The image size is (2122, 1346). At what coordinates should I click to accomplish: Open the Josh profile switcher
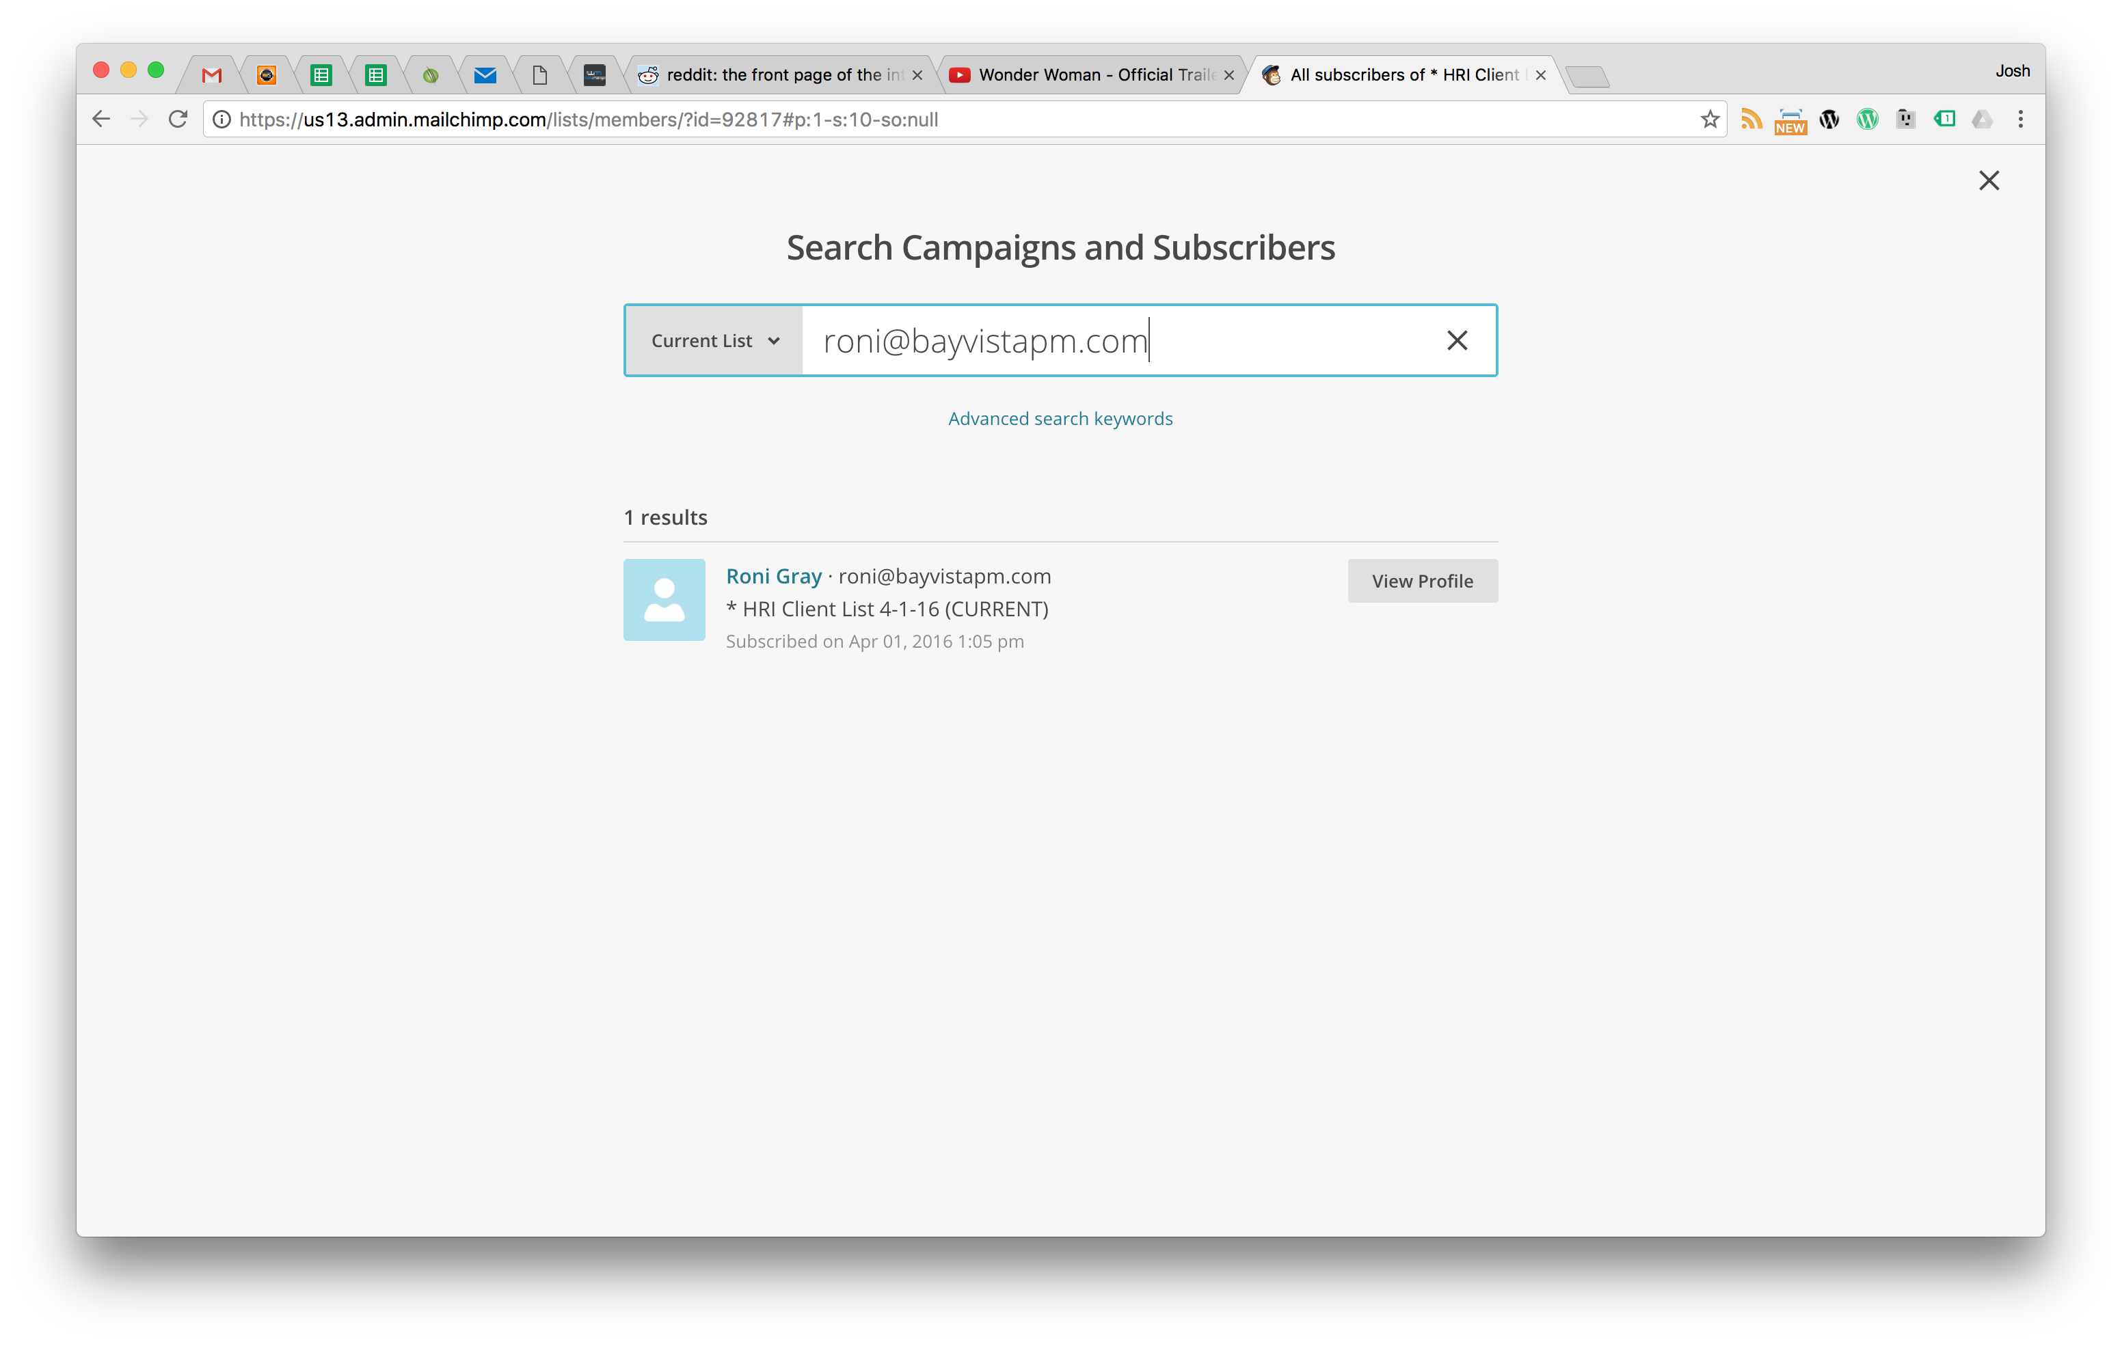pyautogui.click(x=2013, y=71)
